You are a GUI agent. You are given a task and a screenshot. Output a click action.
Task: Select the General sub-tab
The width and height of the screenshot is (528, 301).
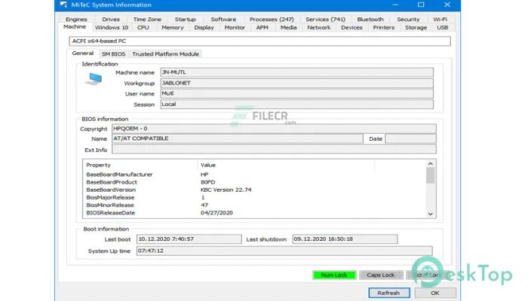click(83, 53)
